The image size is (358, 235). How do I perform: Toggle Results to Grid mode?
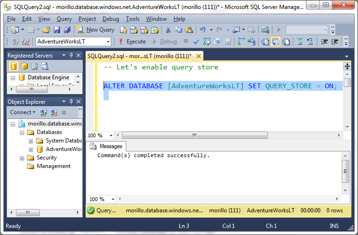[276, 42]
